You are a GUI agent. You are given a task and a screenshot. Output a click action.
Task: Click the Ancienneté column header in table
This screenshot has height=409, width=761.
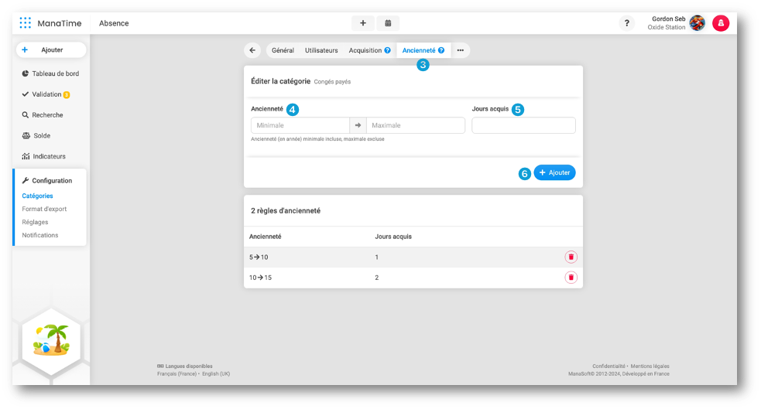tap(265, 237)
